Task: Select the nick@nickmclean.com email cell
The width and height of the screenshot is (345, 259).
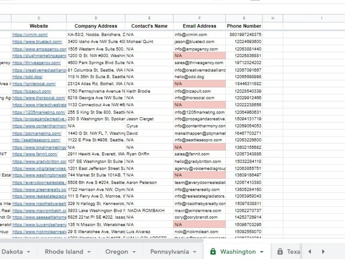Action: pyautogui.click(x=199, y=232)
